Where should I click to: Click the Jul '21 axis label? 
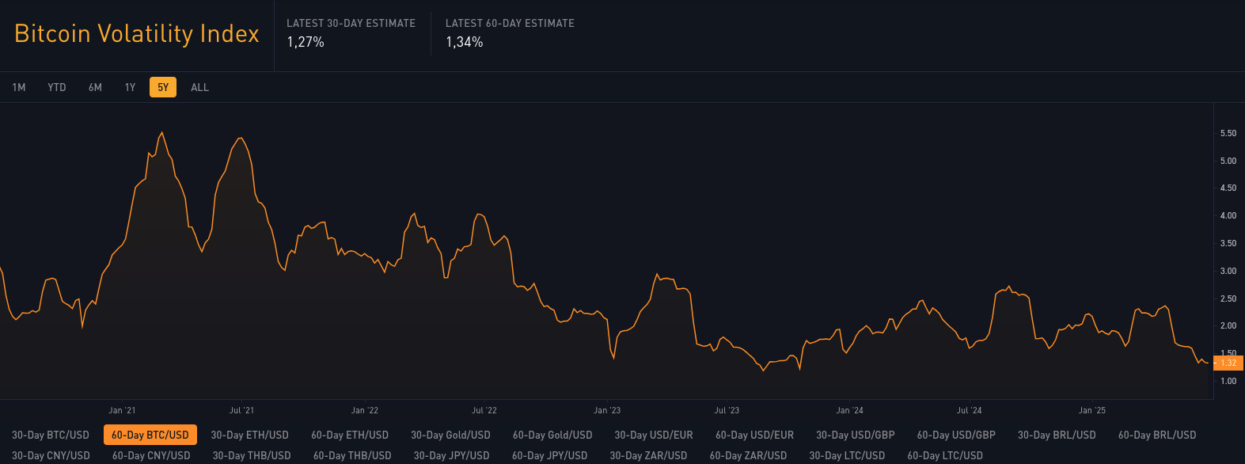(241, 410)
